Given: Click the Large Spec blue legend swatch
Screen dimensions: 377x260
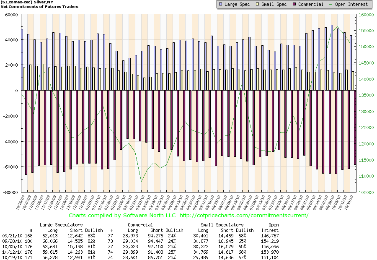Looking at the screenshot, I should (x=222, y=4).
